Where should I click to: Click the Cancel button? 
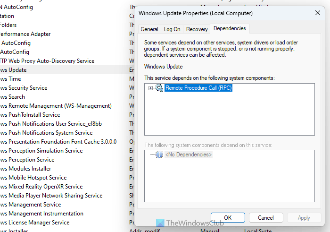[x=262, y=218]
